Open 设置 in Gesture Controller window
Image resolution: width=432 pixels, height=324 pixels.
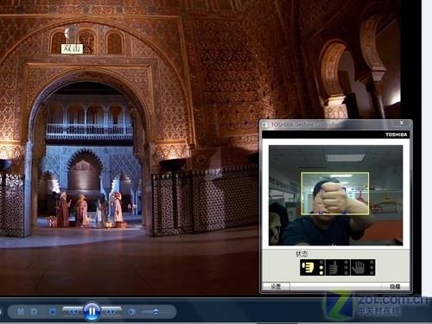tap(276, 287)
